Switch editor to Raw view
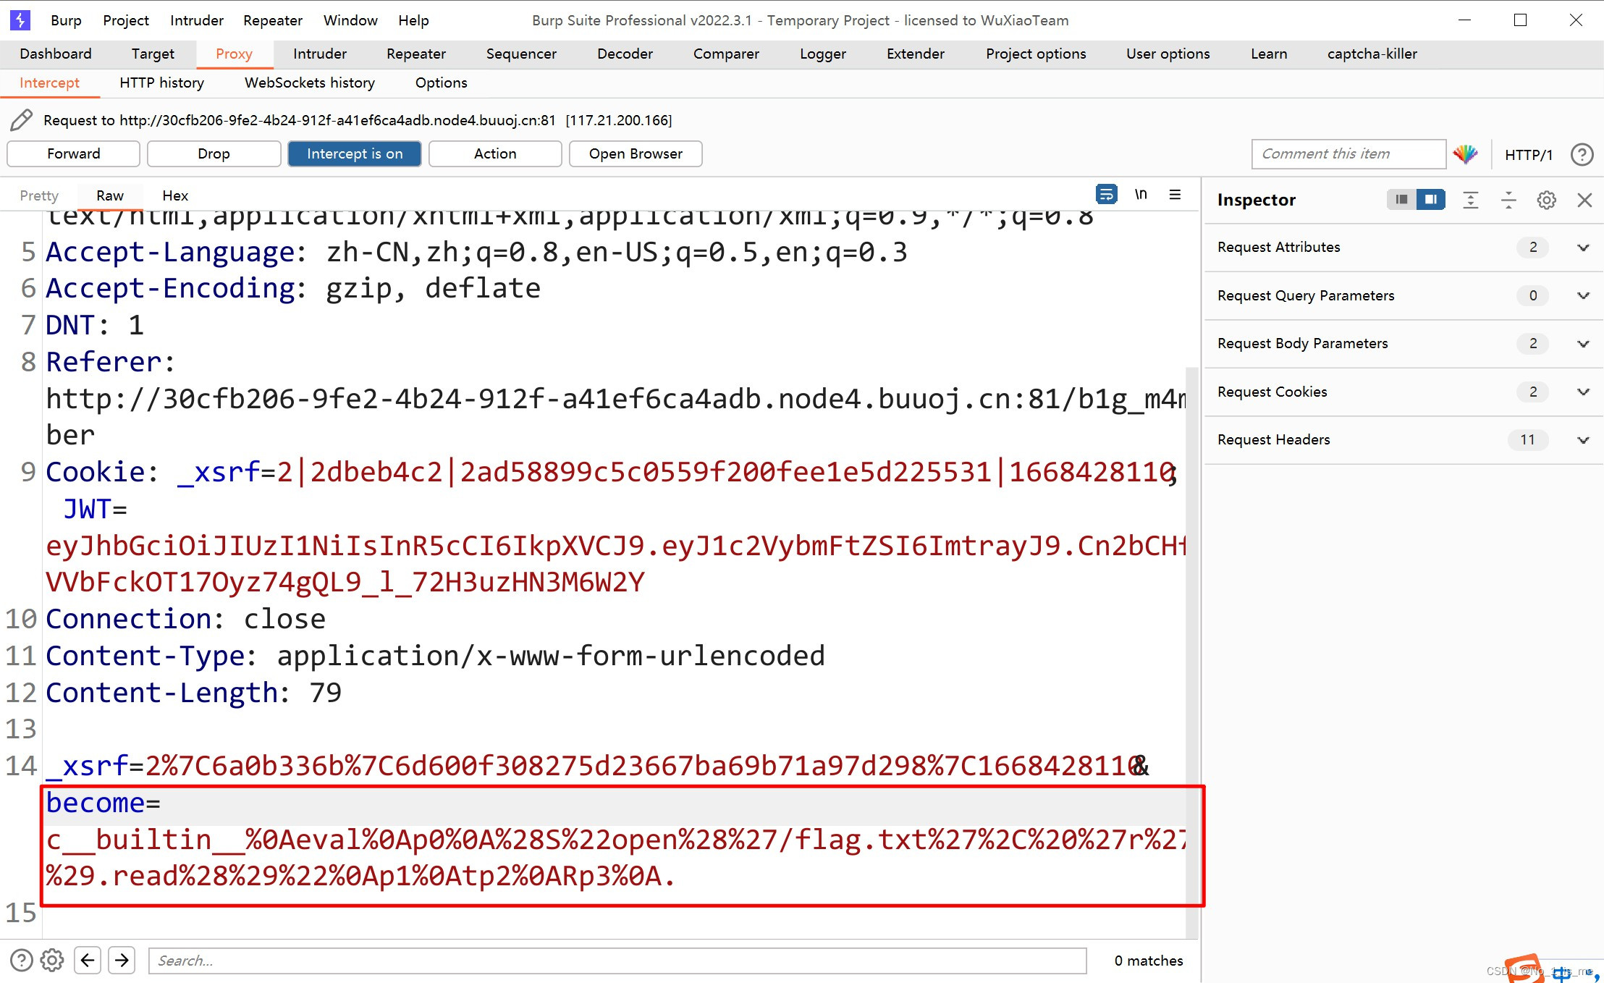 [110, 195]
